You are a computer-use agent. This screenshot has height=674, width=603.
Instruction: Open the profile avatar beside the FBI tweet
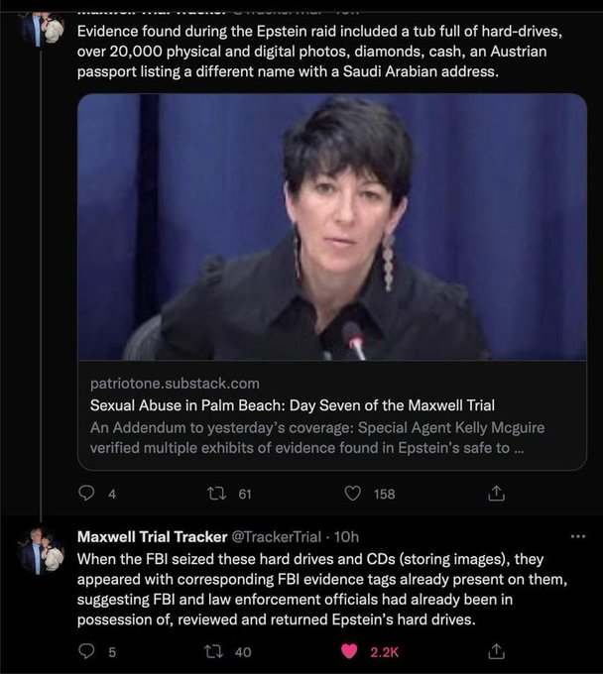(x=42, y=552)
